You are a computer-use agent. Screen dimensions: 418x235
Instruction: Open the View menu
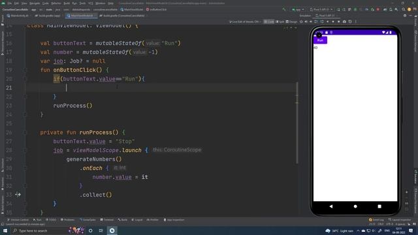[x=24, y=3]
